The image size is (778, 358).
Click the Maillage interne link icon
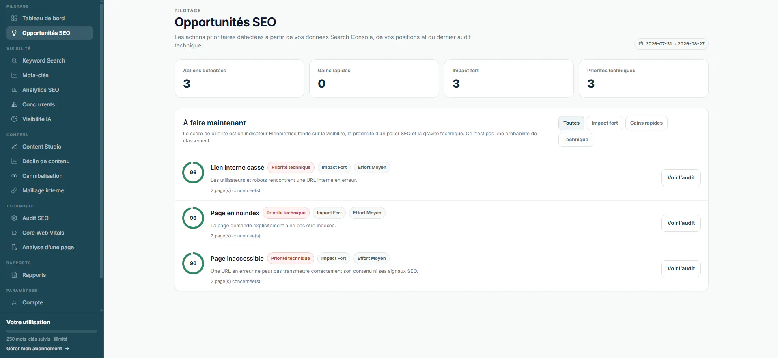click(x=14, y=190)
